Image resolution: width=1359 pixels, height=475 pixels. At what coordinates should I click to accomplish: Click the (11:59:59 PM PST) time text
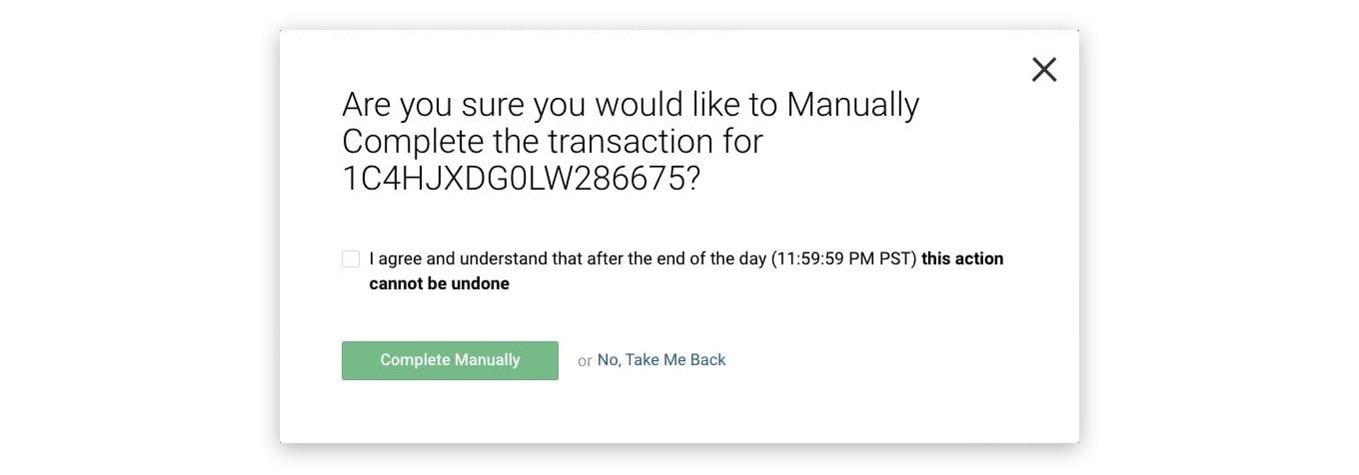tap(843, 259)
